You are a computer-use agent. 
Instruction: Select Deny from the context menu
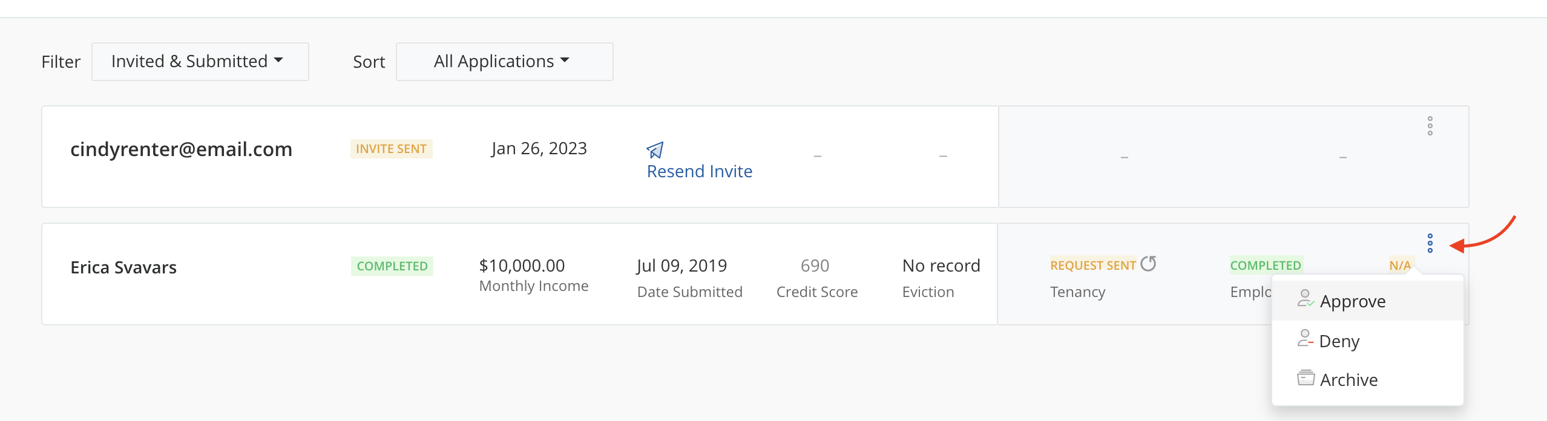click(x=1339, y=341)
